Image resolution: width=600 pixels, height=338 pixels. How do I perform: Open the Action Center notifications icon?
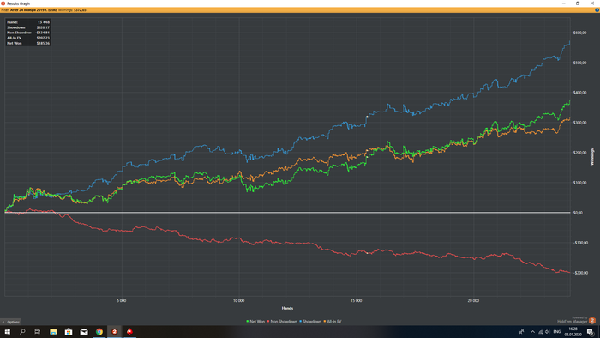(x=590, y=332)
